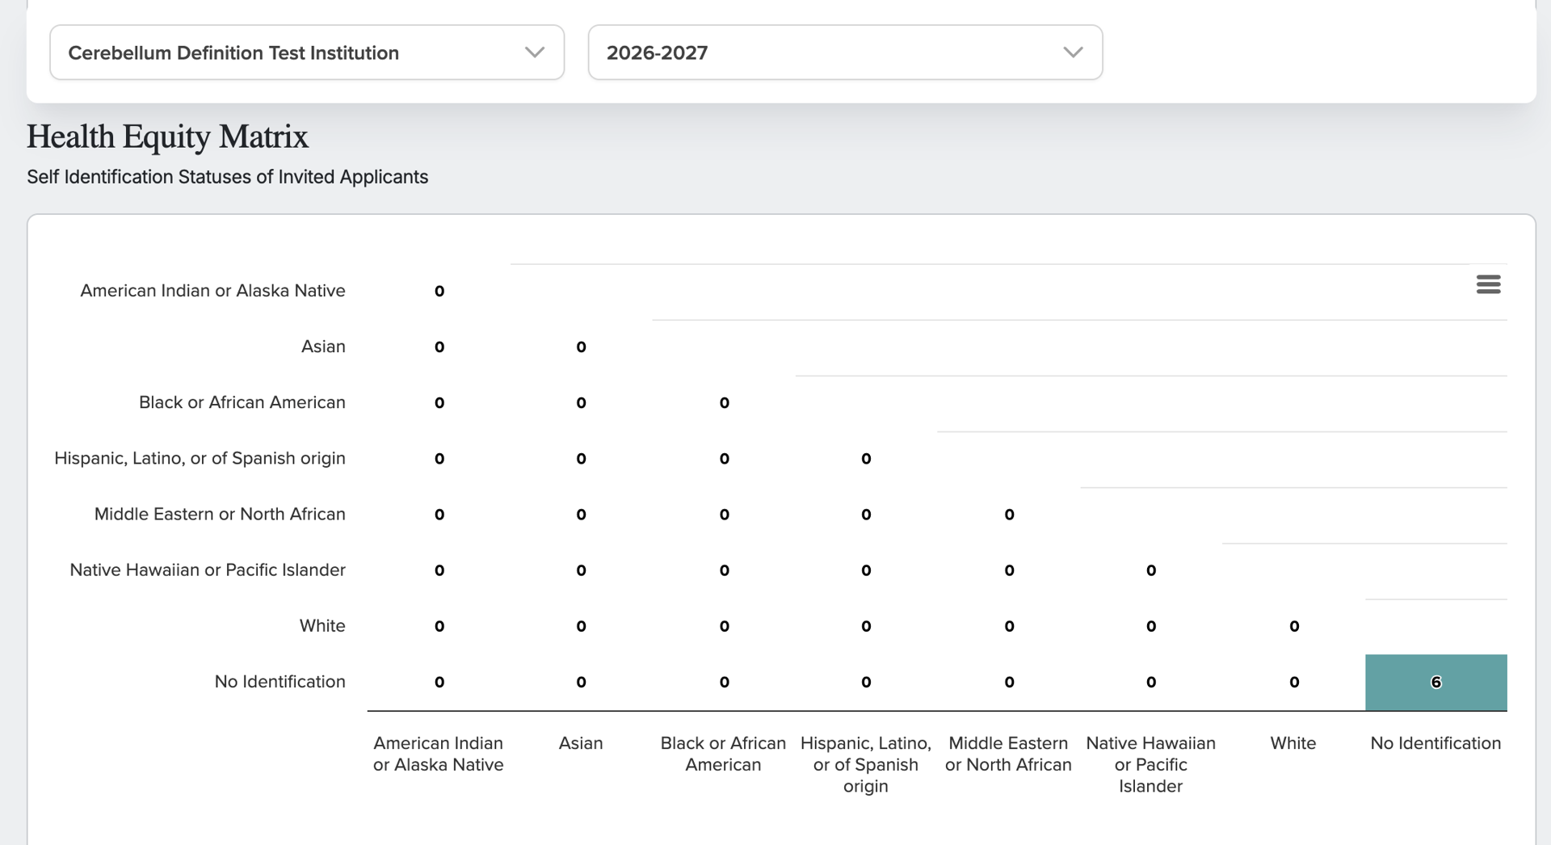Select the Asian and Asian intersection cell
Image resolution: width=1551 pixels, height=845 pixels.
click(x=581, y=347)
